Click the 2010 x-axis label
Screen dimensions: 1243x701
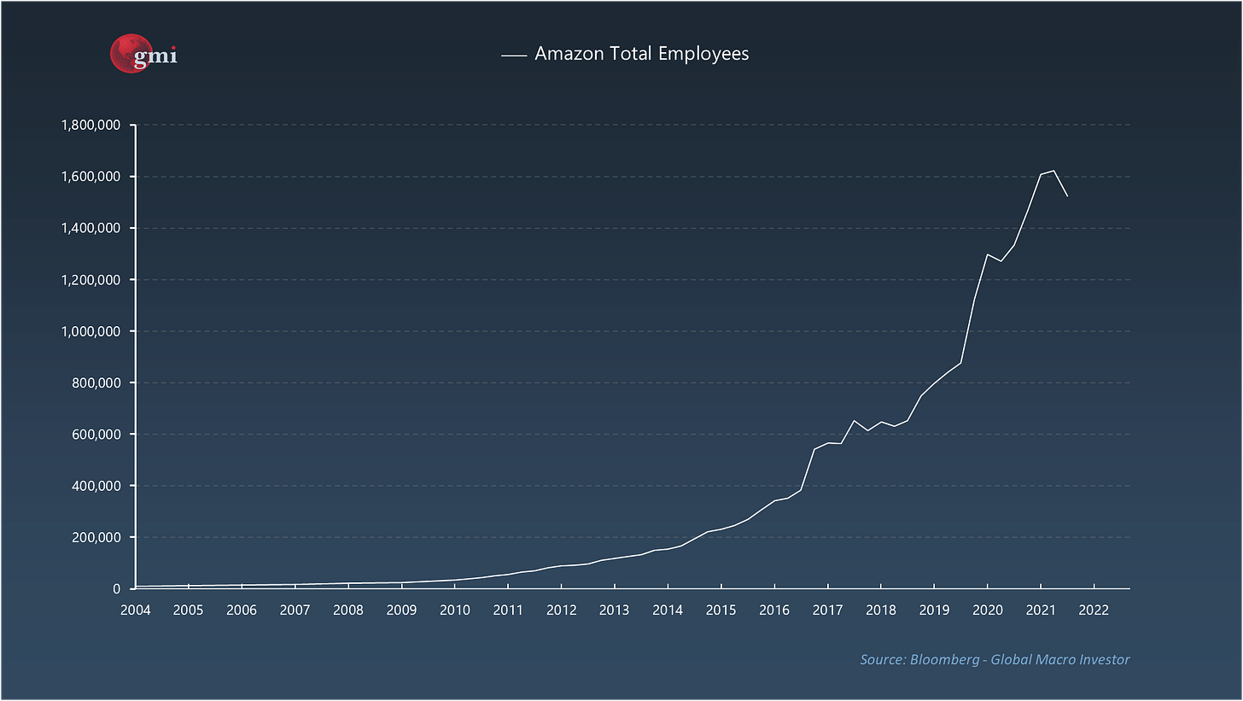point(455,610)
